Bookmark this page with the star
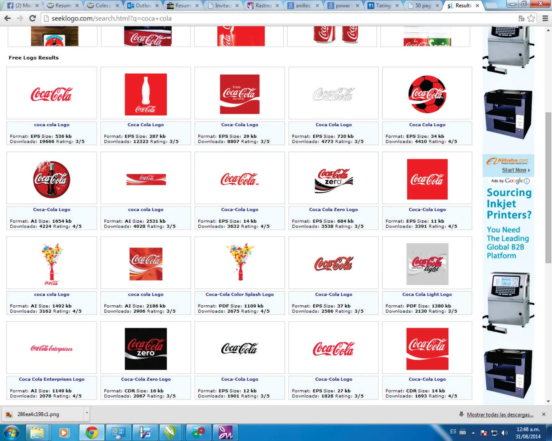This screenshot has height=441, width=552. click(x=531, y=19)
